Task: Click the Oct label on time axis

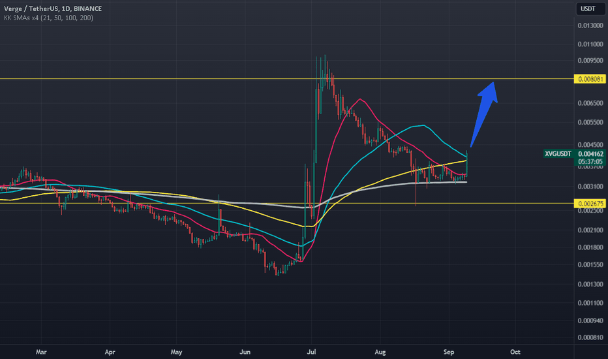Action: click(x=515, y=352)
